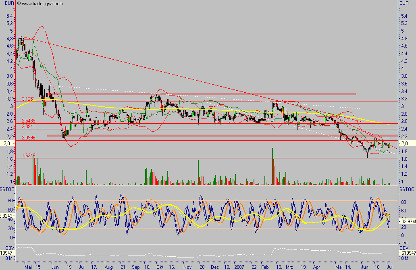
Task: Click the 20. date label on time axis
Action: click(202, 267)
